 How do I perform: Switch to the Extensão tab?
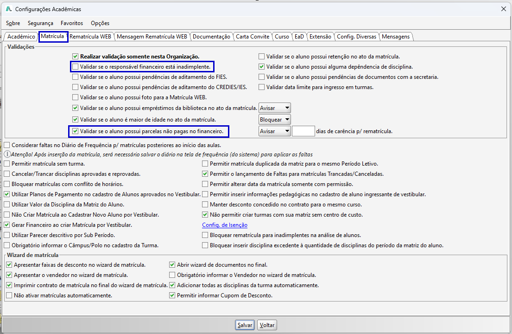click(x=320, y=37)
